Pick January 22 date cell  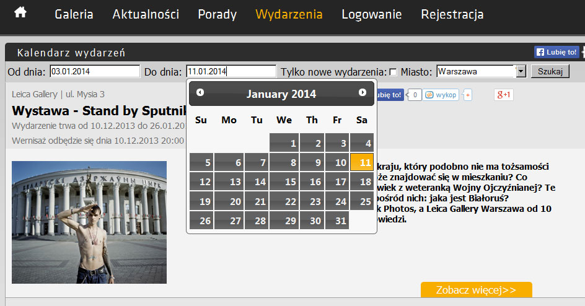284,201
